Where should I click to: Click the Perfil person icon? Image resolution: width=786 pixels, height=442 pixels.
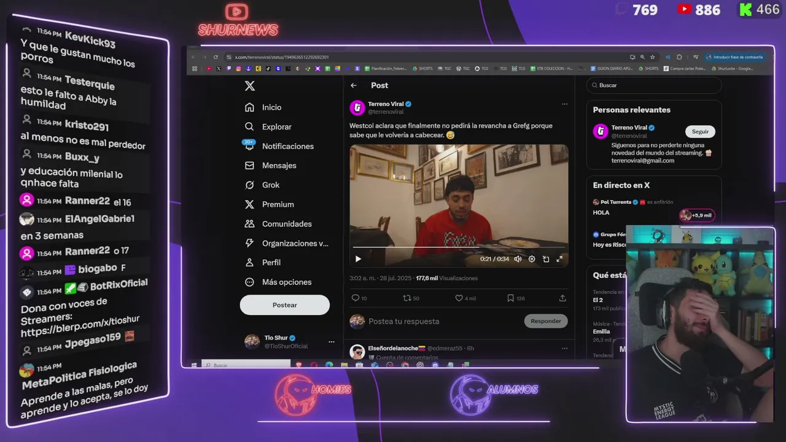pos(249,262)
